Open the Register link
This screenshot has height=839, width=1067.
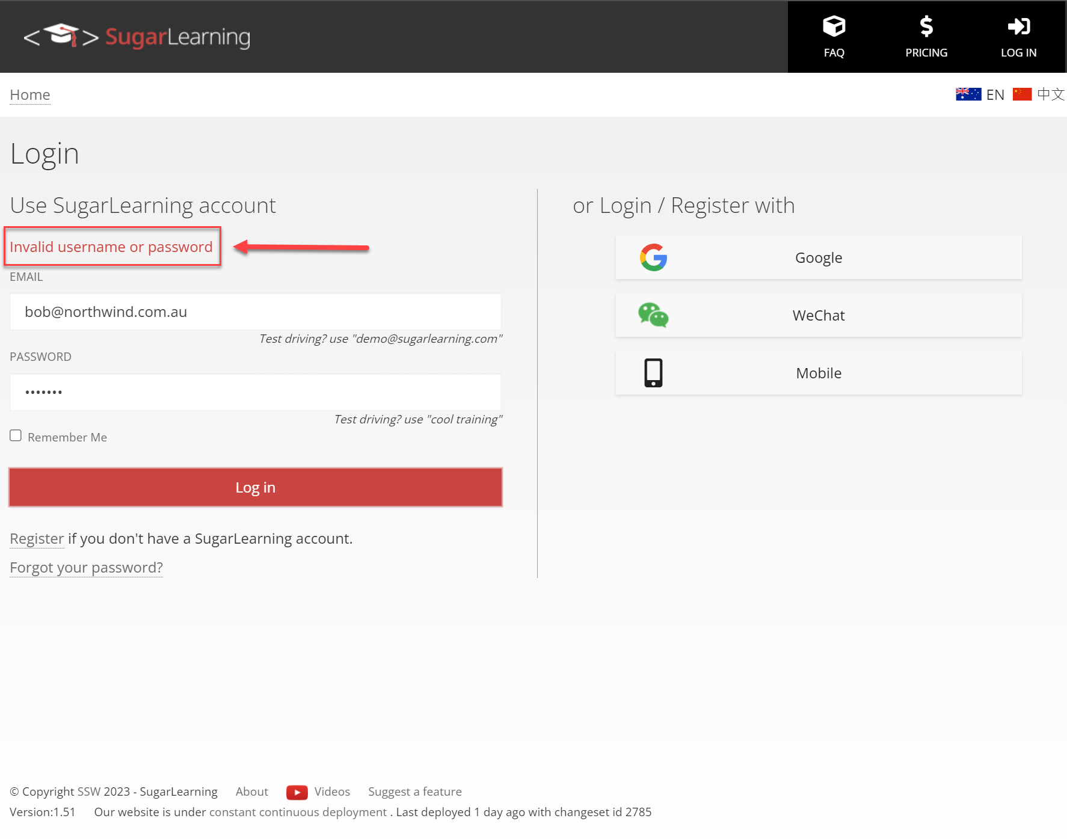(37, 539)
